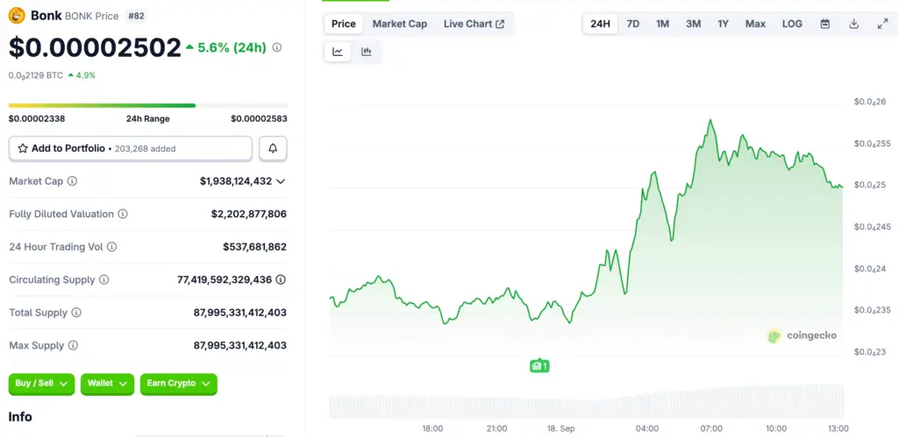The width and height of the screenshot is (898, 437).
Task: Click the info icon beside 5.6% (24h)
Action: point(276,47)
